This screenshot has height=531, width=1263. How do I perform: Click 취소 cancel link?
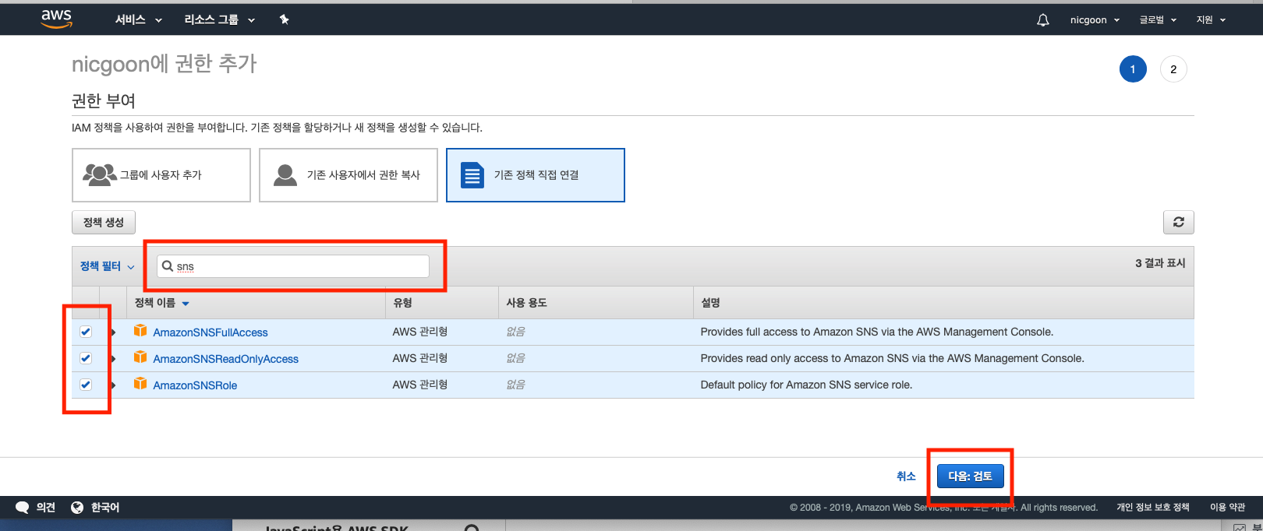(906, 476)
